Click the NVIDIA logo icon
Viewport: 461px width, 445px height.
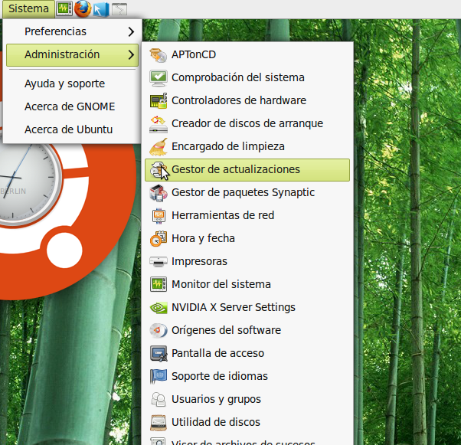pyautogui.click(x=159, y=308)
